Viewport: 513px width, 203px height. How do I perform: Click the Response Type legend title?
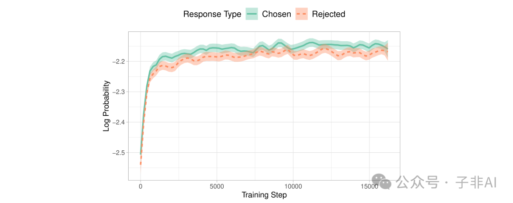pyautogui.click(x=212, y=14)
